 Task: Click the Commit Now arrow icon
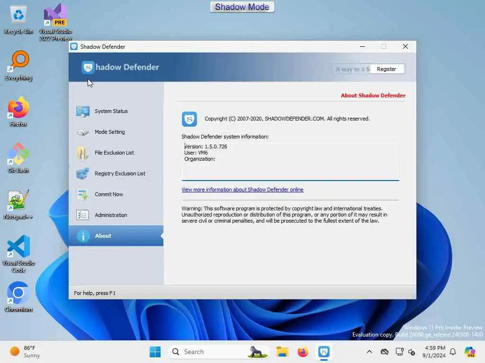pos(83,194)
